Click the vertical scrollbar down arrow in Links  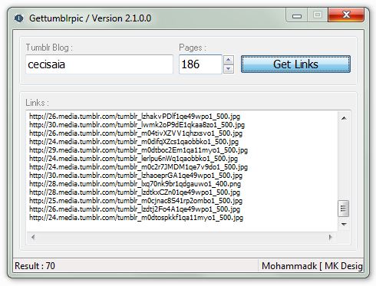pyautogui.click(x=344, y=225)
